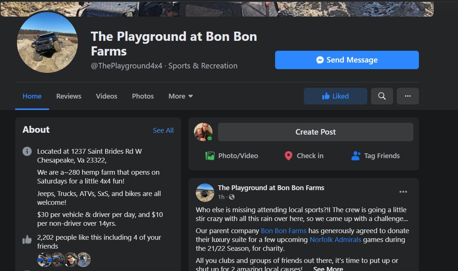This screenshot has width=458, height=271.
Task: Open the 1h timestamp of the post
Action: click(x=221, y=197)
